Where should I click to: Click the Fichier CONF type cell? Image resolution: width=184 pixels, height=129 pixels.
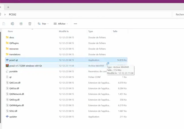point(94,77)
